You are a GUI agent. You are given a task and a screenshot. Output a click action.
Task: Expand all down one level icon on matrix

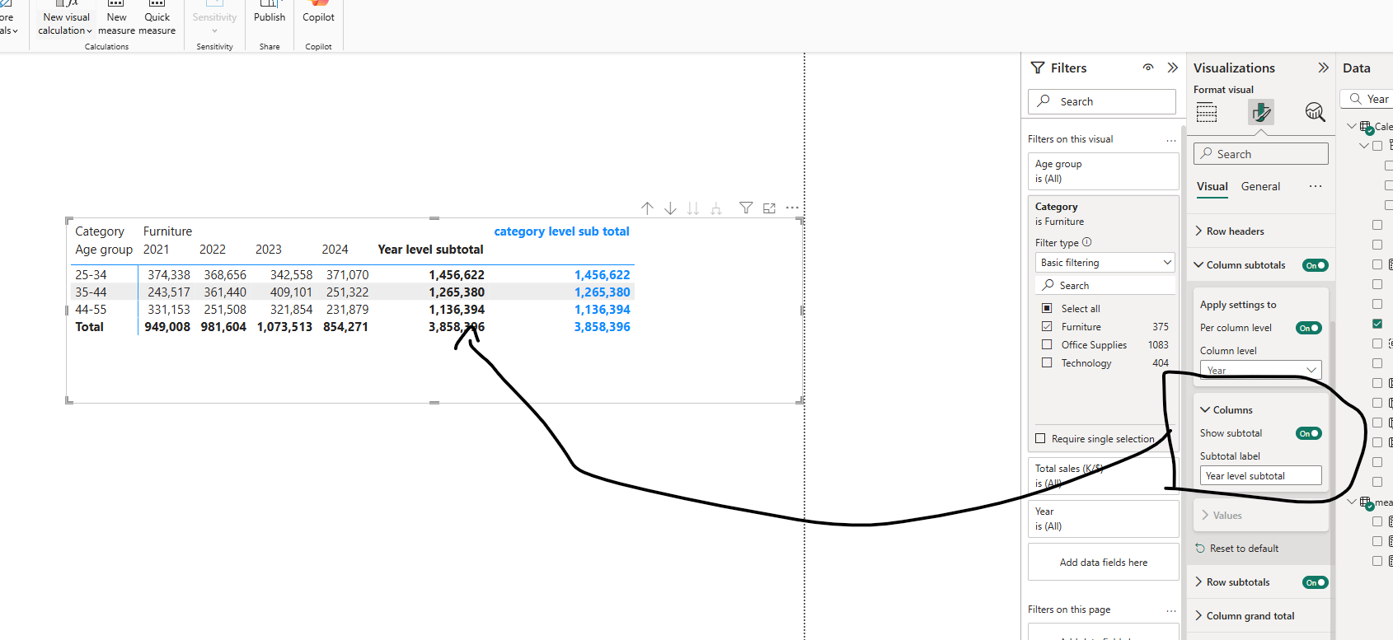pyautogui.click(x=716, y=208)
